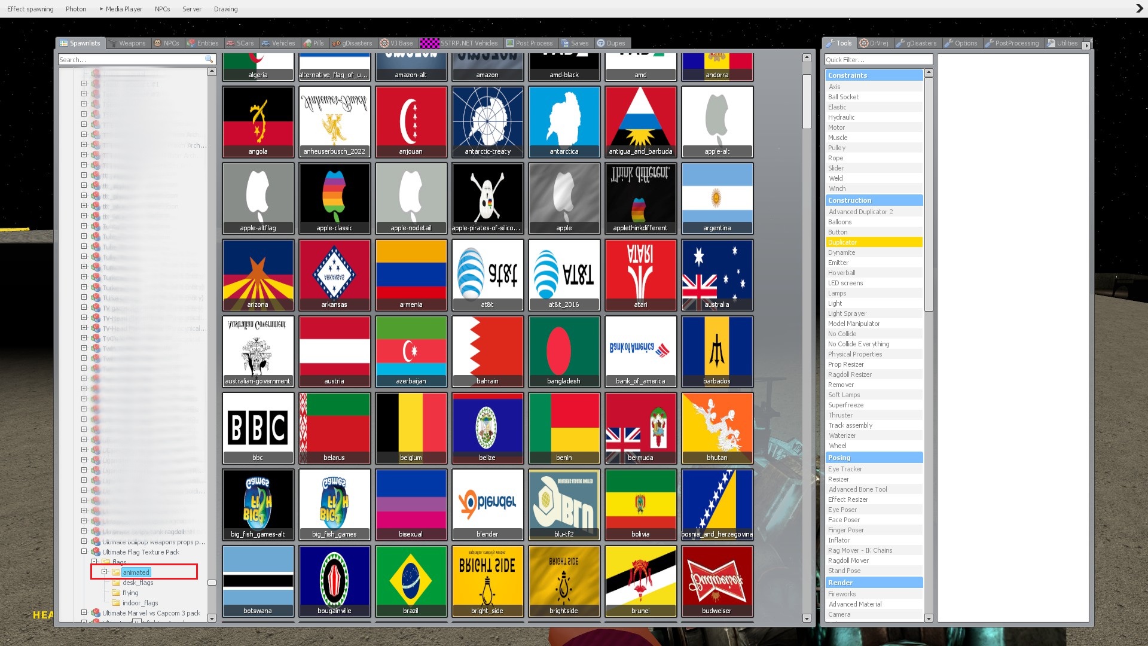Screen dimensions: 1148x646
Task: Collapse Ultimate Flag Texture Pack node
Action: click(84, 551)
